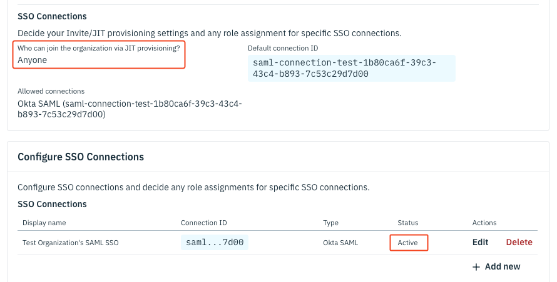Click the plus icon beside Add new

476,267
